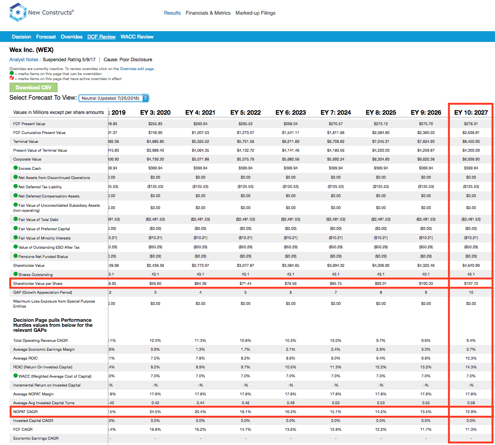
Task: Open the DCF Review page
Action: tap(101, 37)
